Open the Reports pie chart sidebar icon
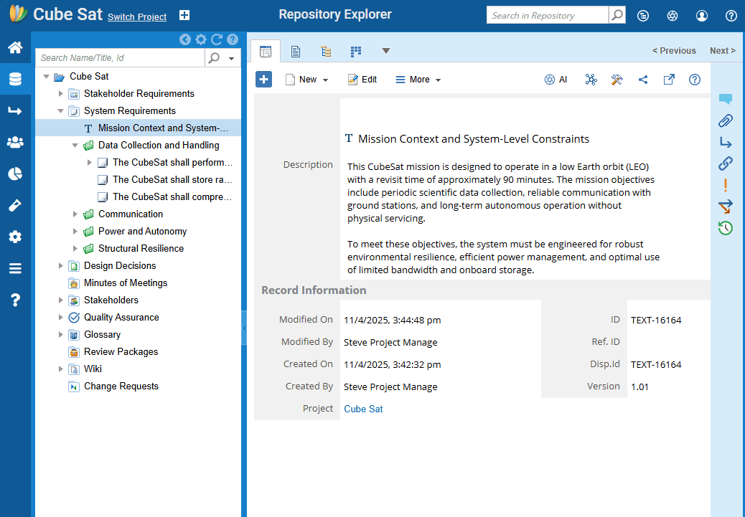745x517 pixels. click(15, 174)
